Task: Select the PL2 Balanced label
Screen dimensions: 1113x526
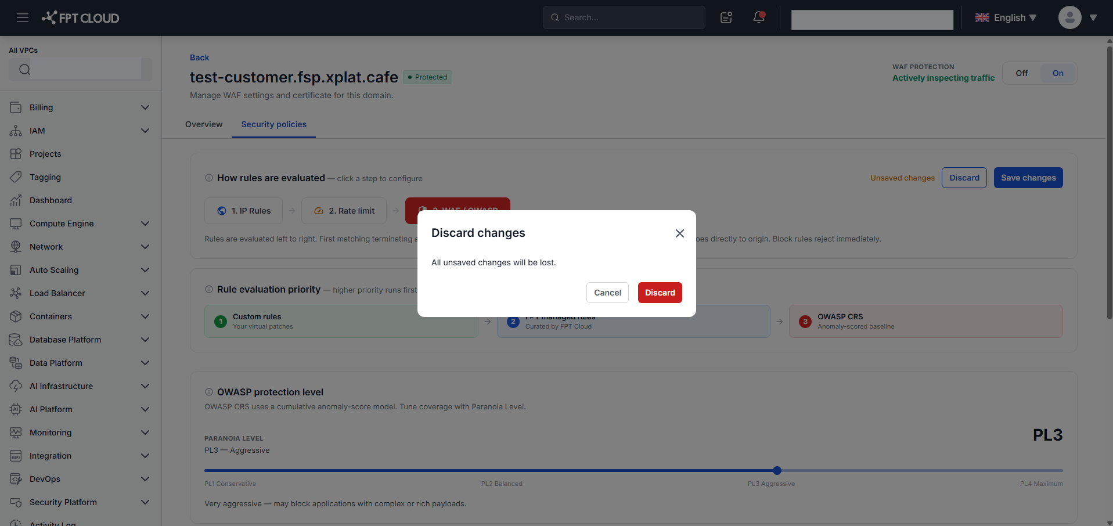Action: 502,484
